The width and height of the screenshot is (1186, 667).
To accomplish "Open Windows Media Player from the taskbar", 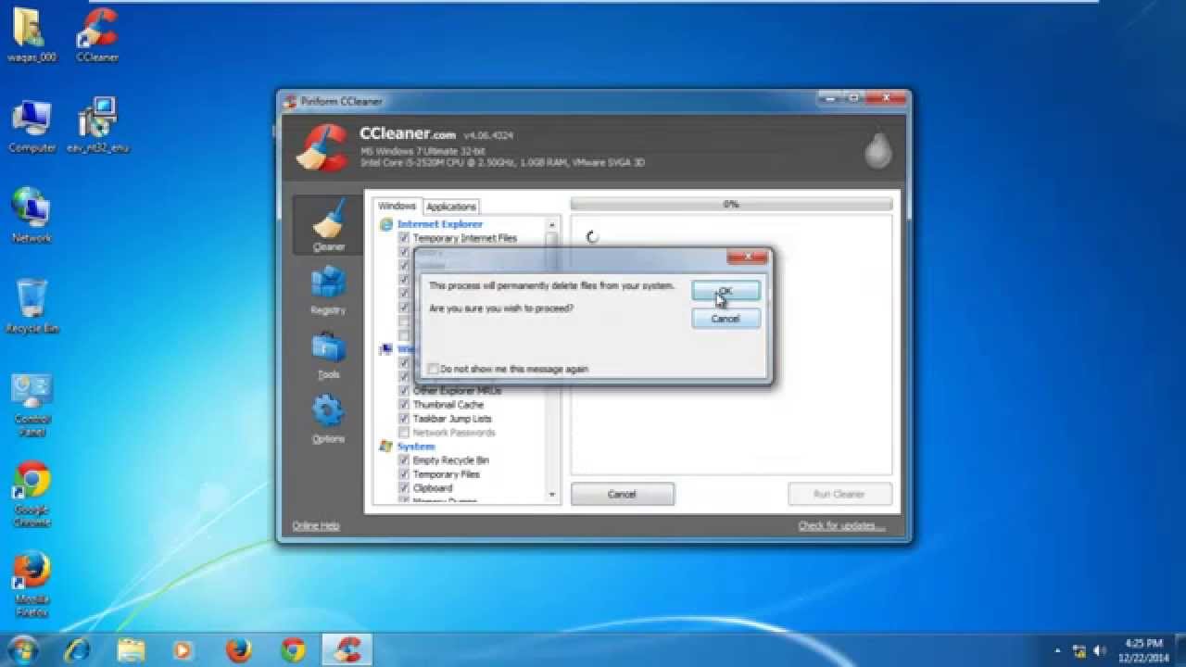I will coord(184,649).
